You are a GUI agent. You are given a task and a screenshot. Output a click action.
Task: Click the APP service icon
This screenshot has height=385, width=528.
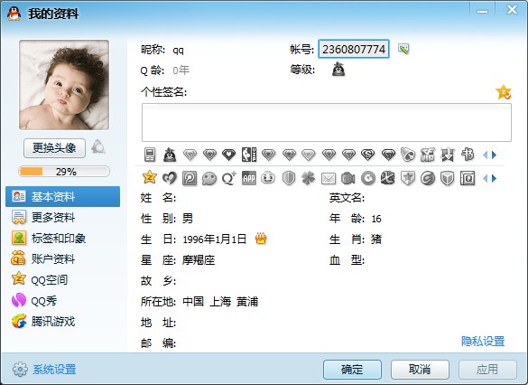[249, 178]
